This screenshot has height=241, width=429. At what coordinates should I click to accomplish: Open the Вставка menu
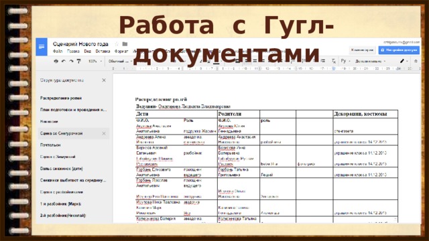pyautogui.click(x=103, y=51)
